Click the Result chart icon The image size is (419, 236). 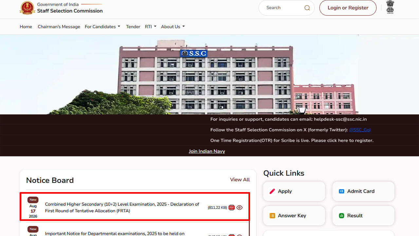click(341, 216)
